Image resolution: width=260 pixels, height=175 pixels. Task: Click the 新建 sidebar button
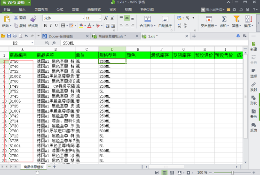253,46
